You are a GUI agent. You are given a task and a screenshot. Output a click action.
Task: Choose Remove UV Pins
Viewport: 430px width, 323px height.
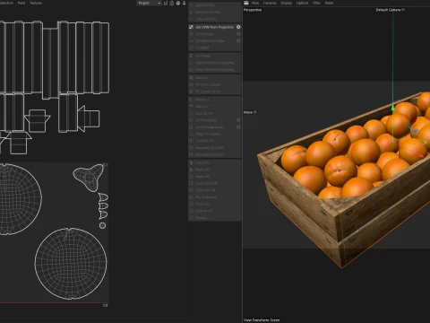tap(215, 13)
